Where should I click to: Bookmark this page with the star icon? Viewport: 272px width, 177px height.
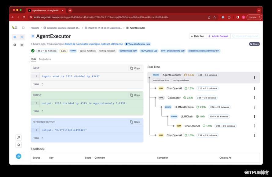(215, 17)
